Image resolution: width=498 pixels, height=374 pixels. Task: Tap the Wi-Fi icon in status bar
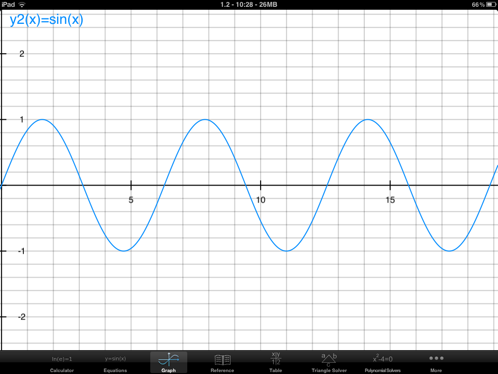(22, 4)
